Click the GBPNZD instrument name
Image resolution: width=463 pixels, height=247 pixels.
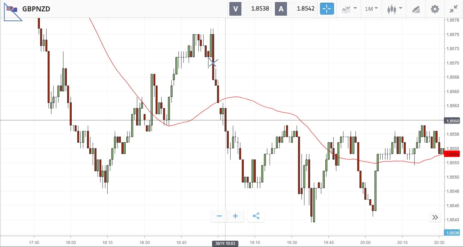36,9
